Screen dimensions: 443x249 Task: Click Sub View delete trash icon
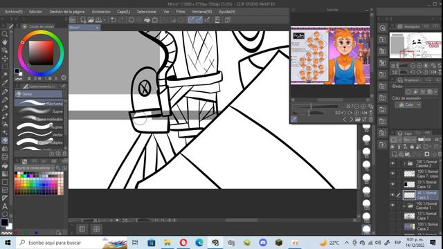pos(371,120)
